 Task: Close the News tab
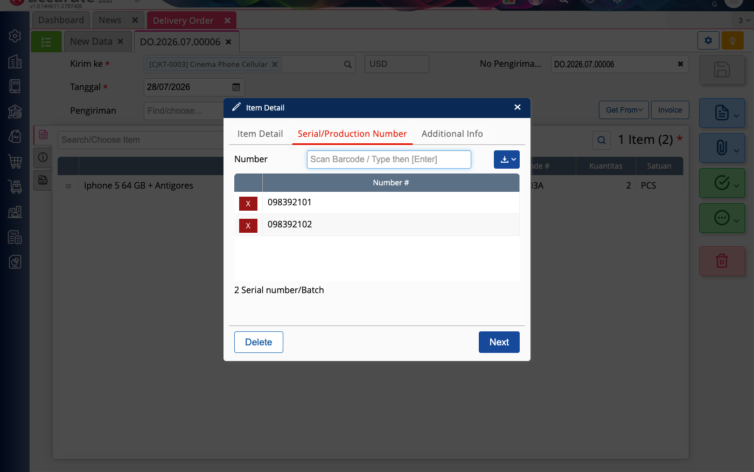[135, 20]
